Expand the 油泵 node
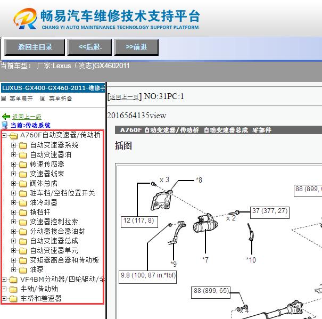 [13, 269]
